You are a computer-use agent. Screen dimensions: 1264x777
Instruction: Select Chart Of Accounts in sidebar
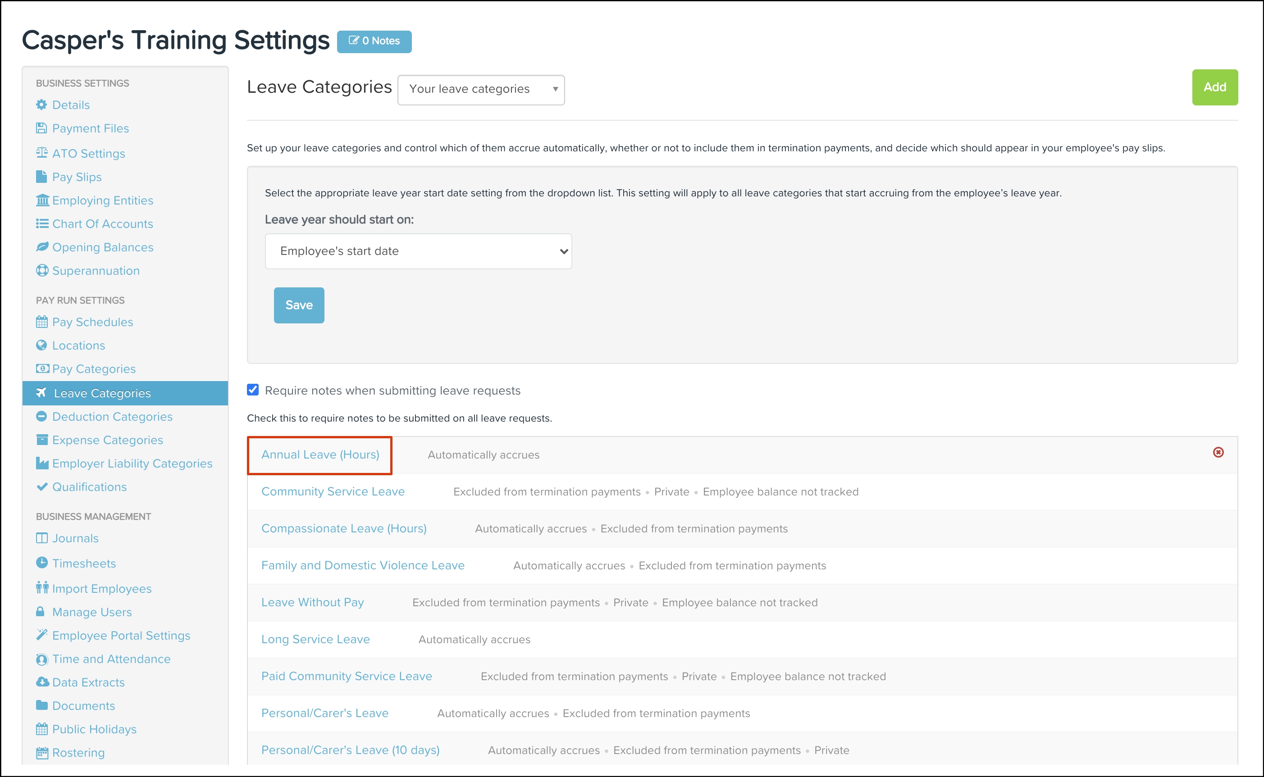[x=102, y=224]
